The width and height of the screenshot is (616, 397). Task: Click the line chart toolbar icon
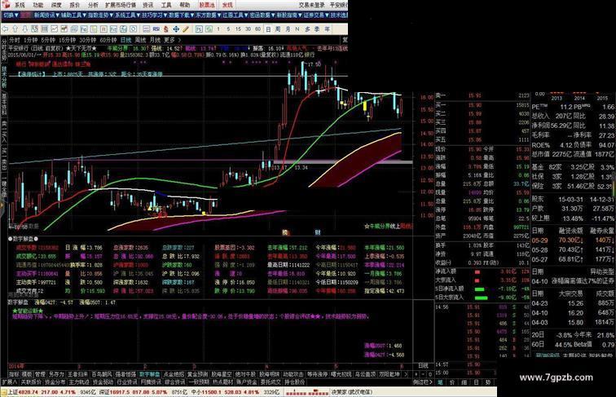[55, 29]
